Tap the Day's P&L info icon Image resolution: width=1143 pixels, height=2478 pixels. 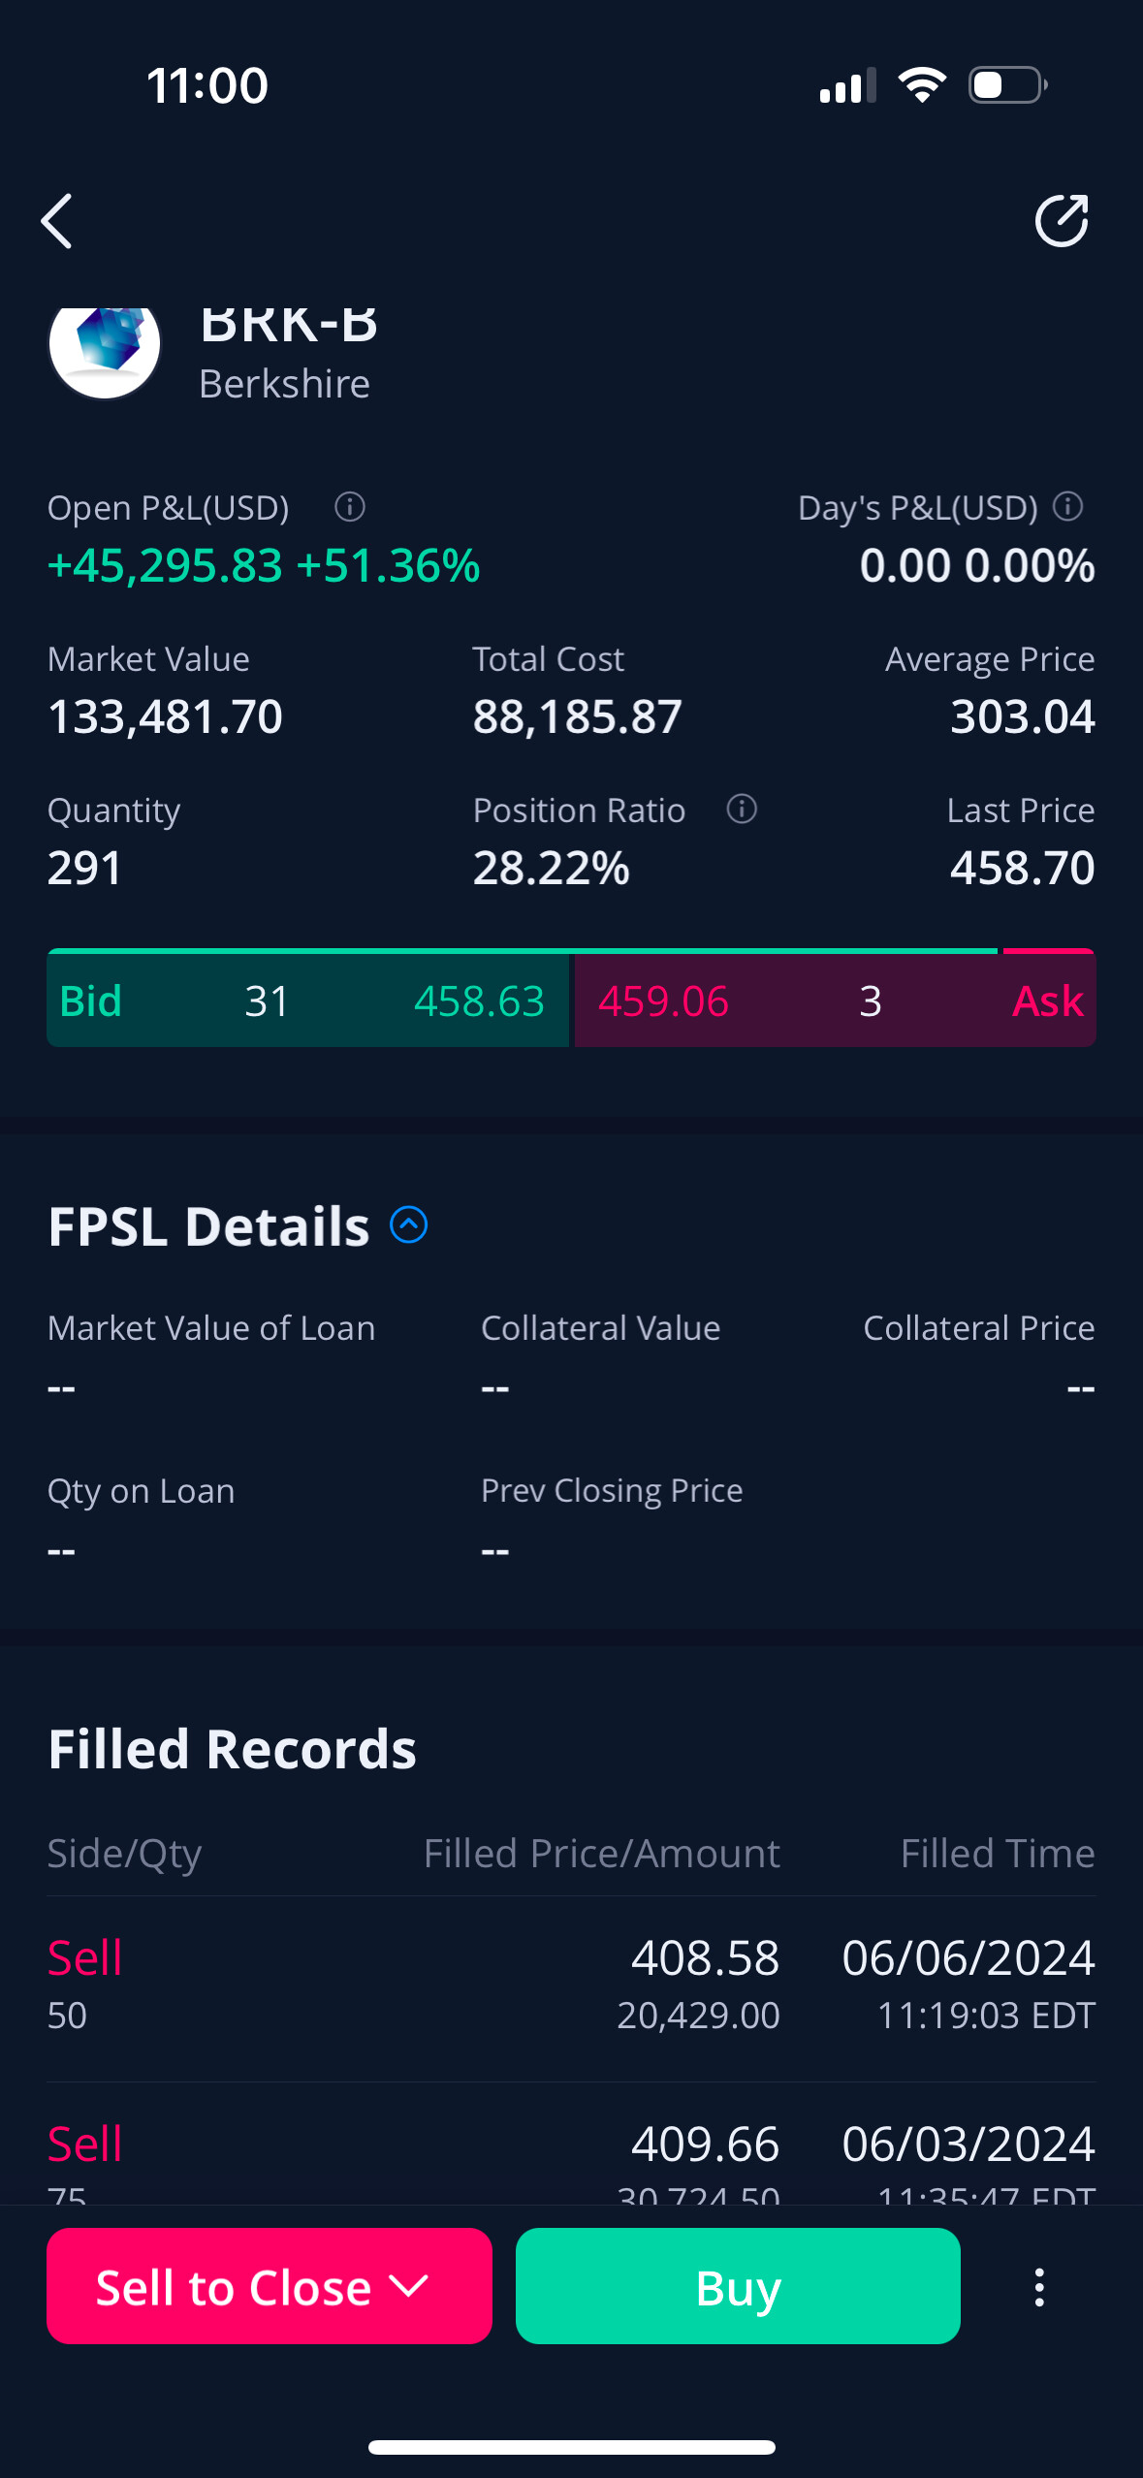pyautogui.click(x=1067, y=506)
